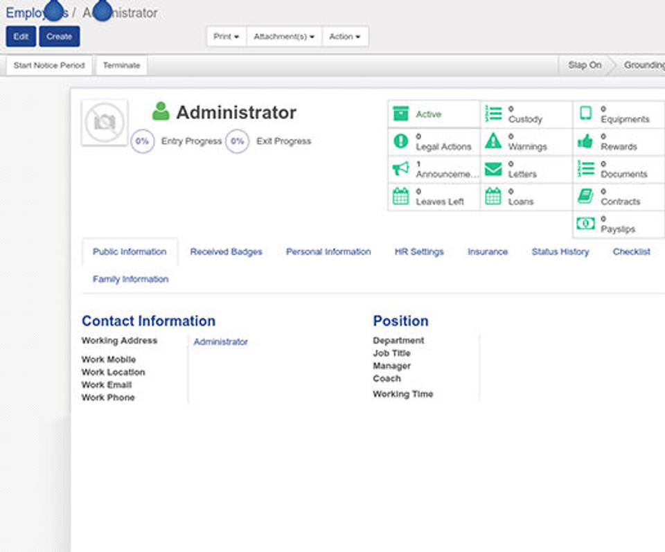The image size is (665, 552).
Task: Open the Rewards thumbs-up icon
Action: (x=585, y=141)
